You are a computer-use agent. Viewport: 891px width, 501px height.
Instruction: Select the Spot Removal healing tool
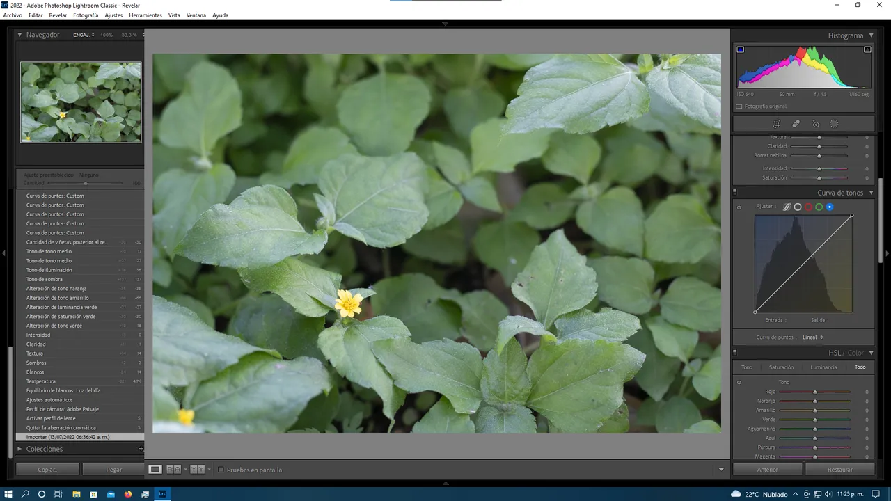click(796, 124)
